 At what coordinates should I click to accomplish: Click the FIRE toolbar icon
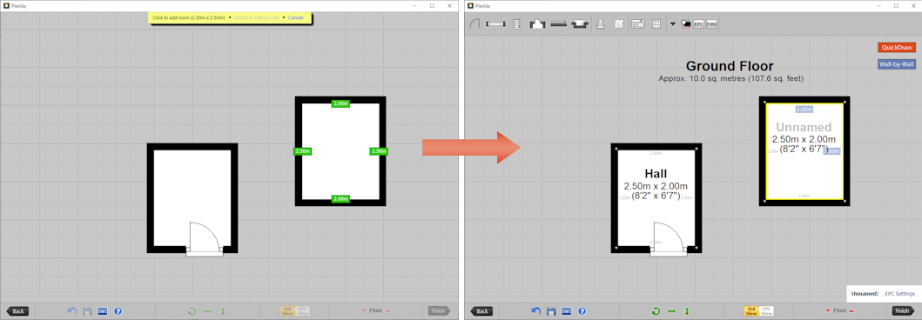point(711,24)
